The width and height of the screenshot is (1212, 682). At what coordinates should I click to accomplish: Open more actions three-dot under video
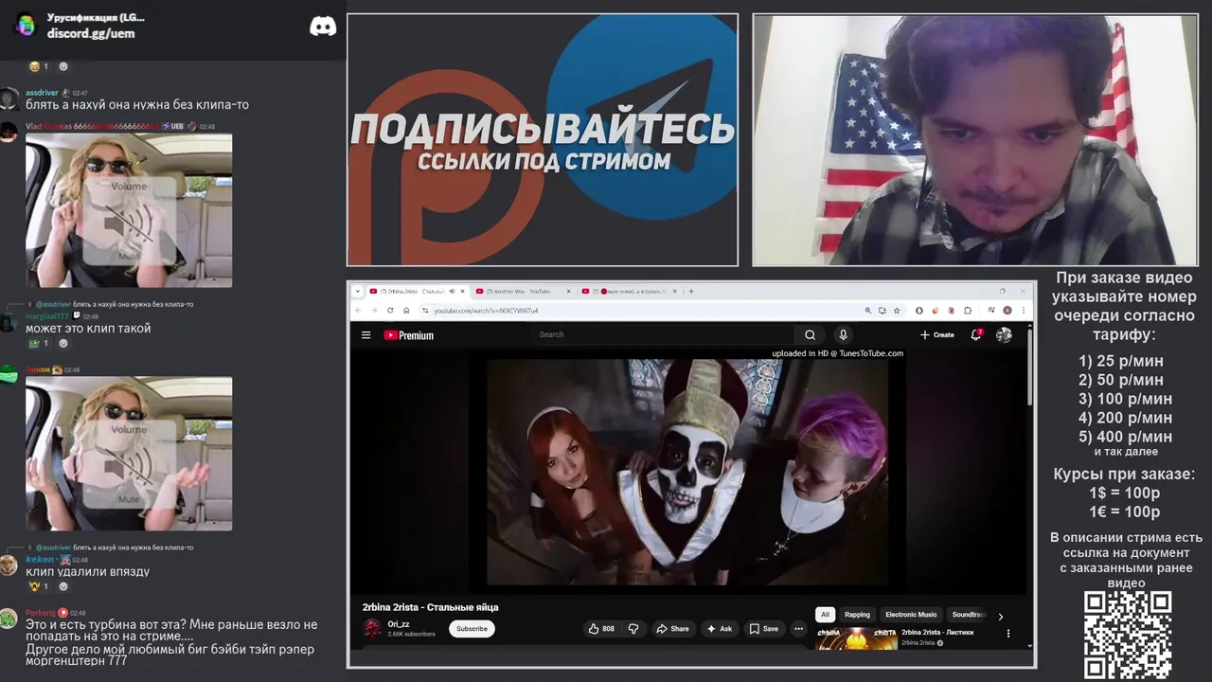click(798, 628)
